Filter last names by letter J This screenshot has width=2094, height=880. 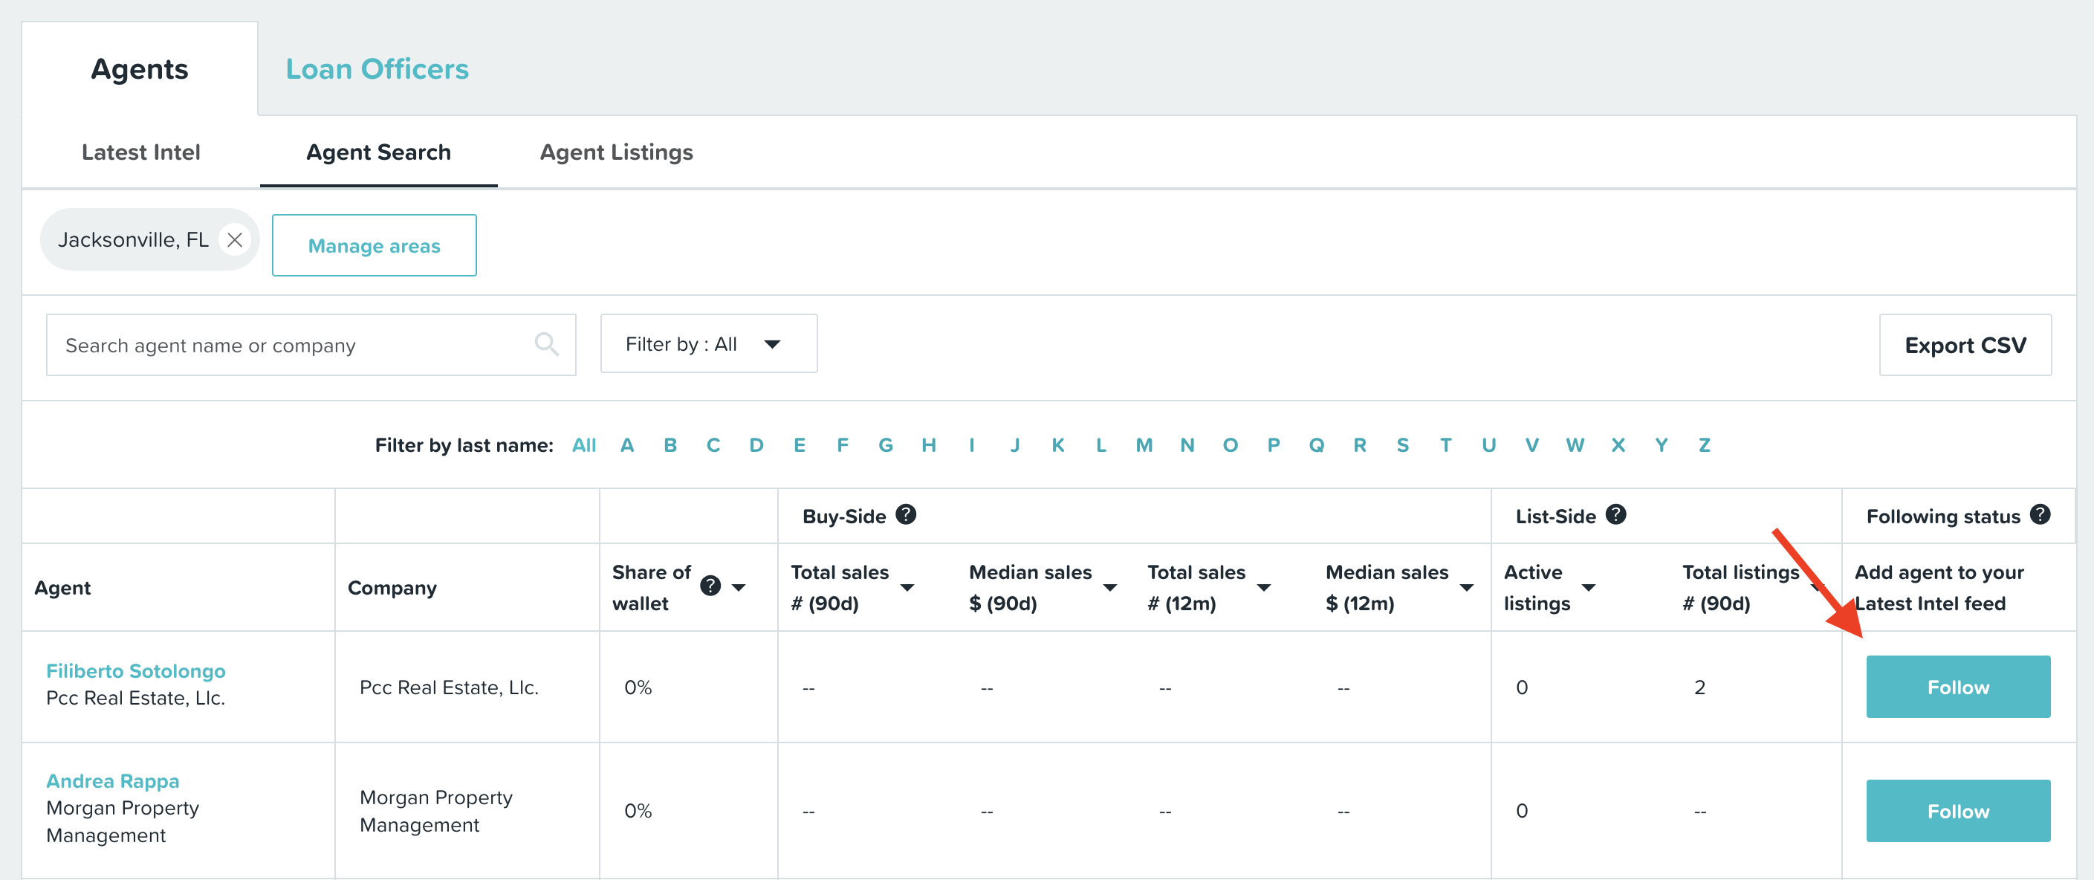coord(1014,445)
